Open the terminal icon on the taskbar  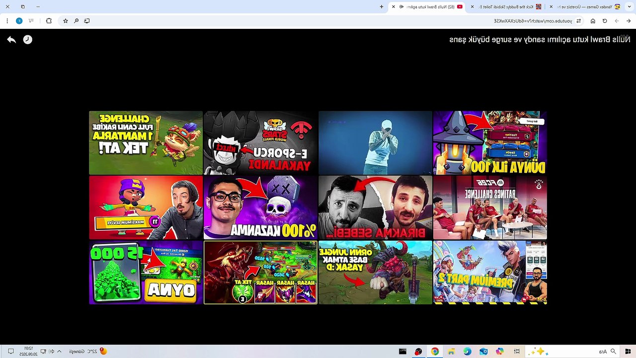click(x=402, y=352)
